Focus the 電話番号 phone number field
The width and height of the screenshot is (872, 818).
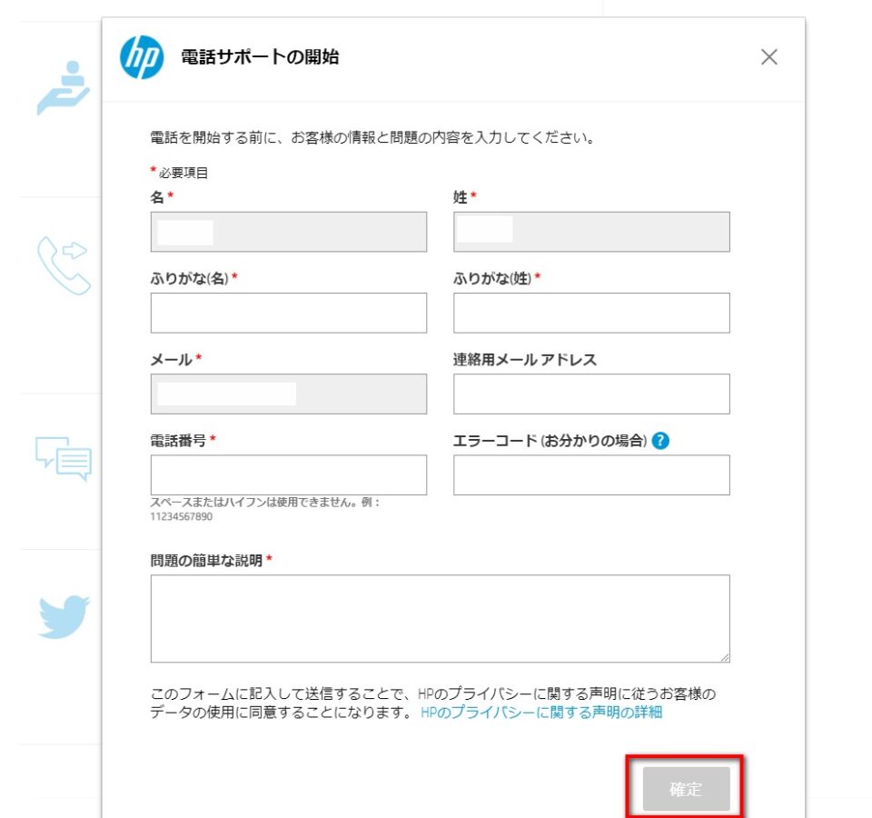point(289,475)
